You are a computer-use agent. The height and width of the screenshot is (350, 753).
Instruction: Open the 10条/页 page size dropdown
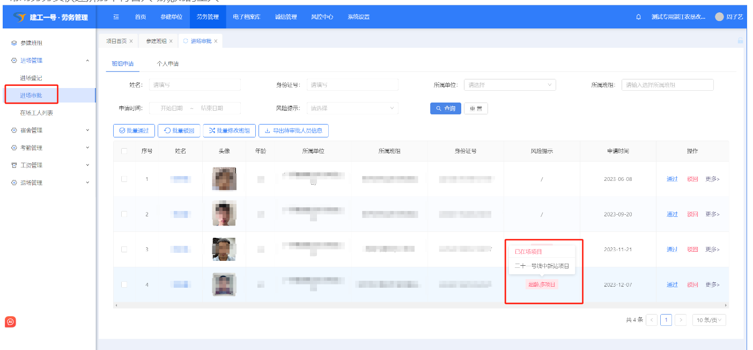click(709, 320)
